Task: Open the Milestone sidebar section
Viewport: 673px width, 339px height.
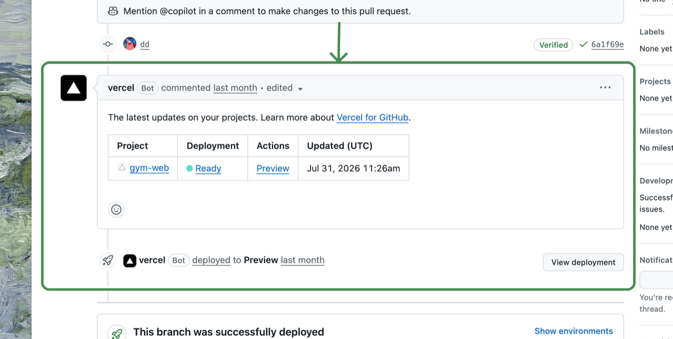Action: [656, 131]
